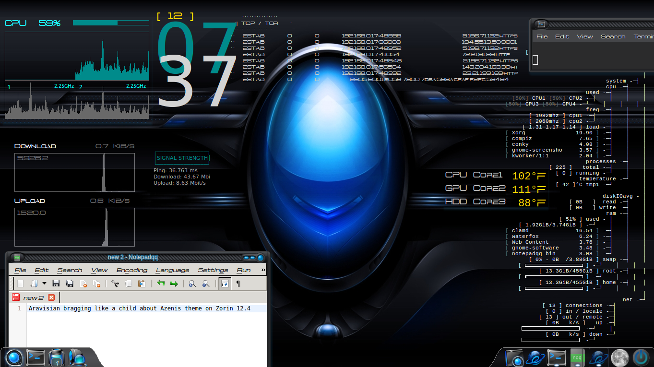Open the Language menu in Notepadqq

click(172, 270)
